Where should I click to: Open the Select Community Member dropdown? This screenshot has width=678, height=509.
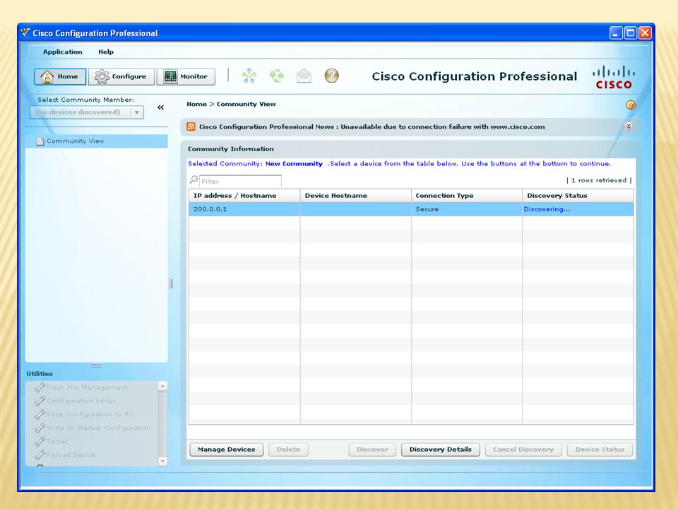pyautogui.click(x=86, y=112)
